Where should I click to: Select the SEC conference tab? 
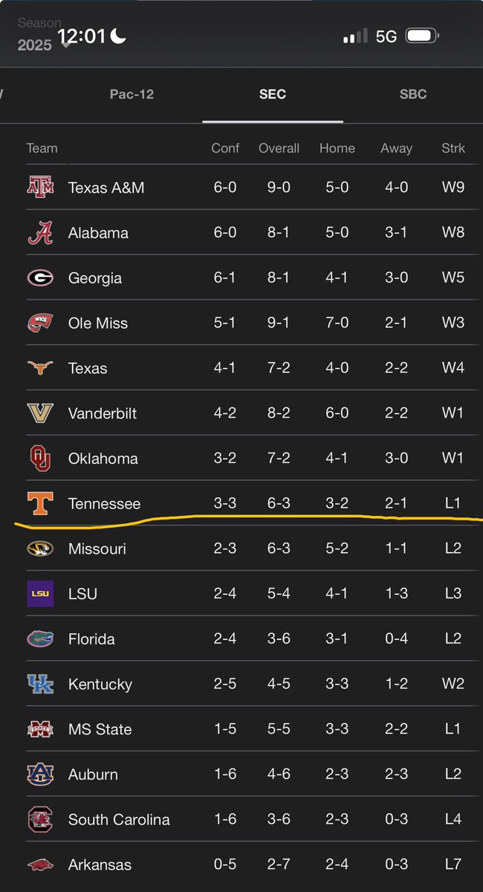pyautogui.click(x=273, y=94)
